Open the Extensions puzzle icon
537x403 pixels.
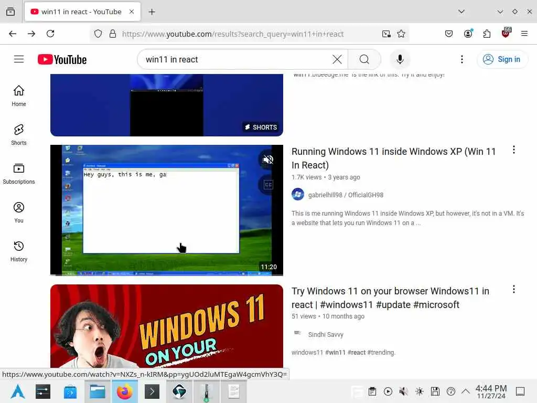pyautogui.click(x=487, y=34)
